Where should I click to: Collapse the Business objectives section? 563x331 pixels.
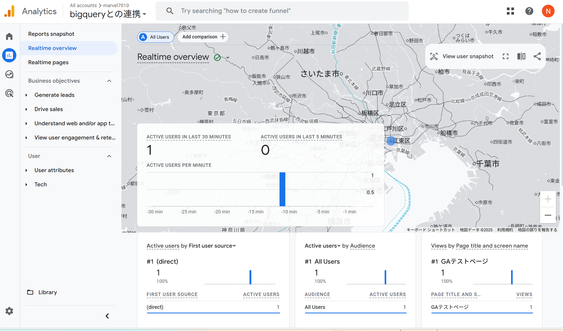(109, 81)
